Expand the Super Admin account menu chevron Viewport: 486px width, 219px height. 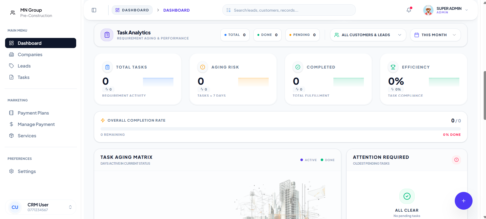tap(466, 10)
